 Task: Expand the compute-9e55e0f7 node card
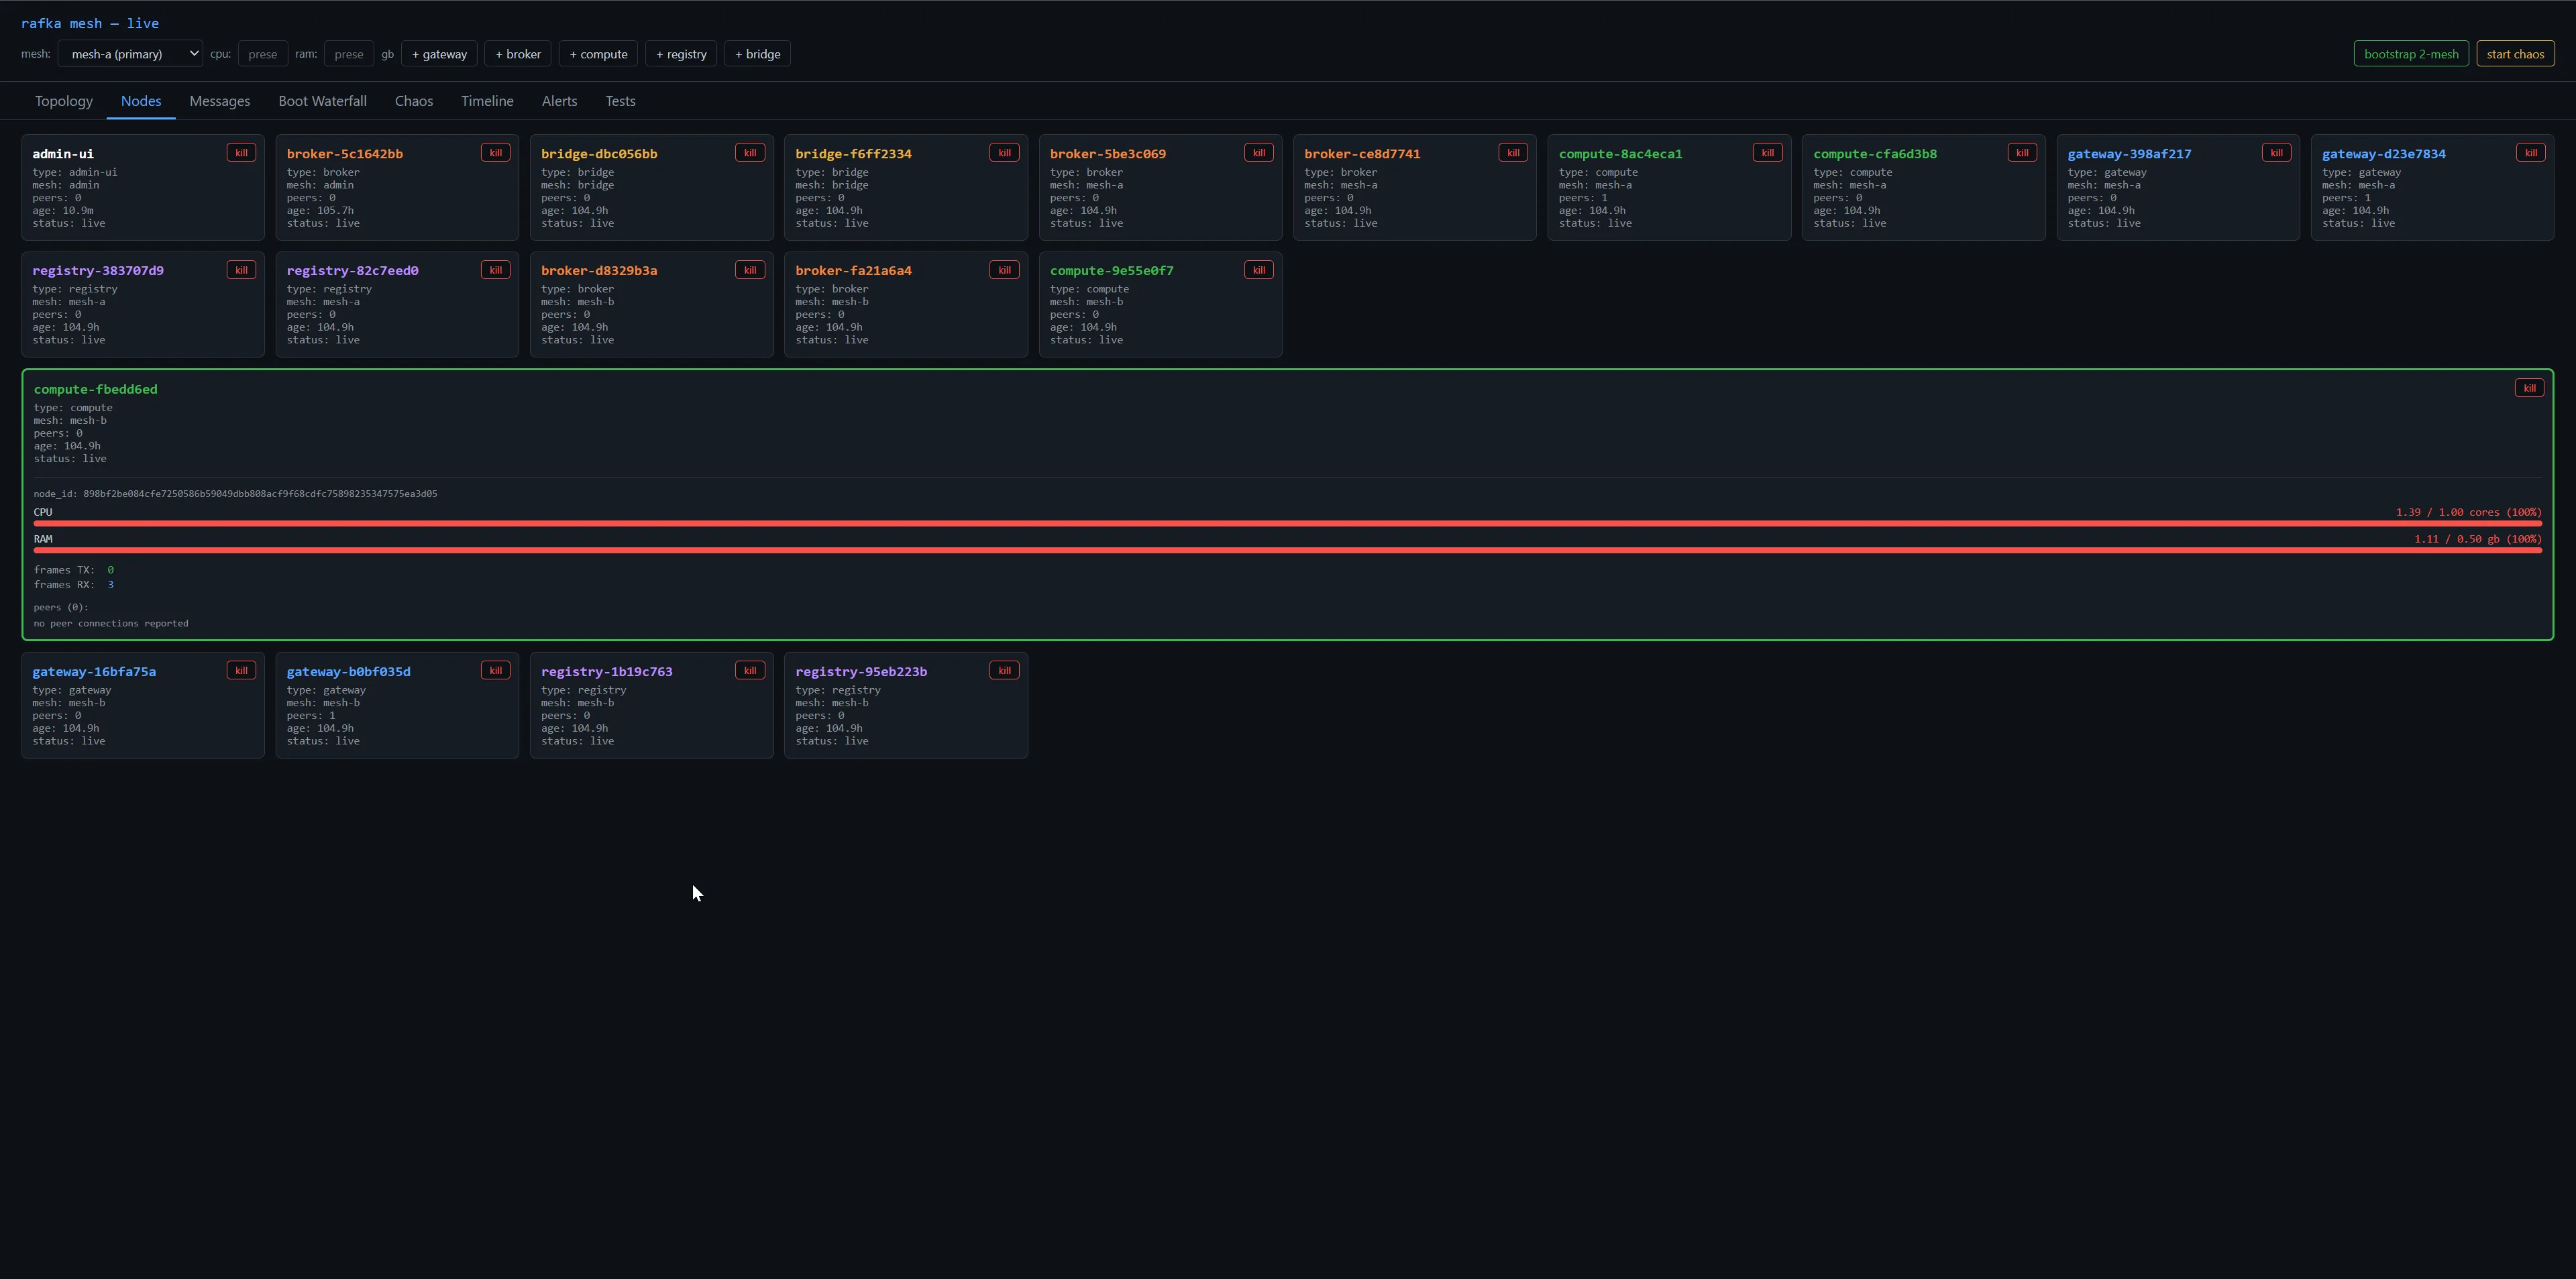[1160, 304]
